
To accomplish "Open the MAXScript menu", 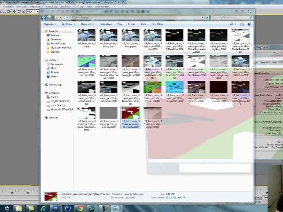I will [79, 7].
